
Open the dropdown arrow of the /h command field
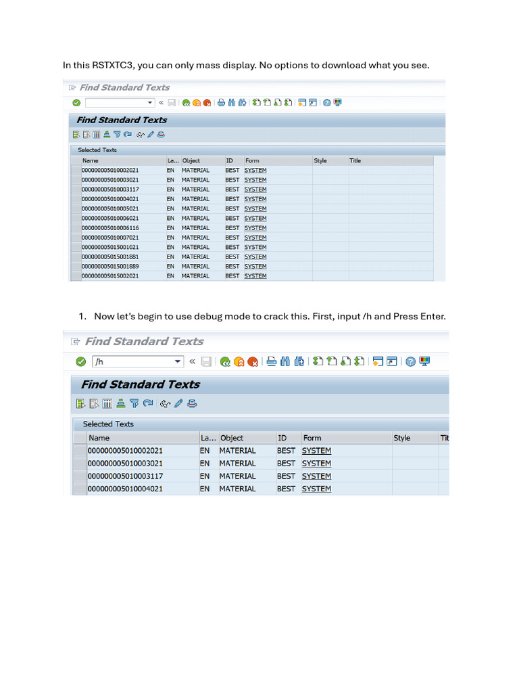tap(178, 361)
